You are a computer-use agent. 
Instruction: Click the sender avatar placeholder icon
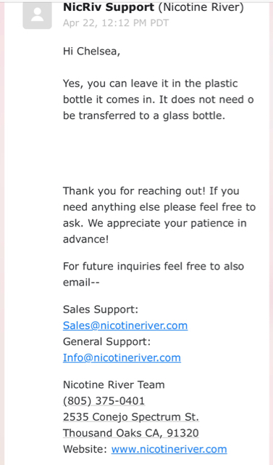(x=37, y=15)
